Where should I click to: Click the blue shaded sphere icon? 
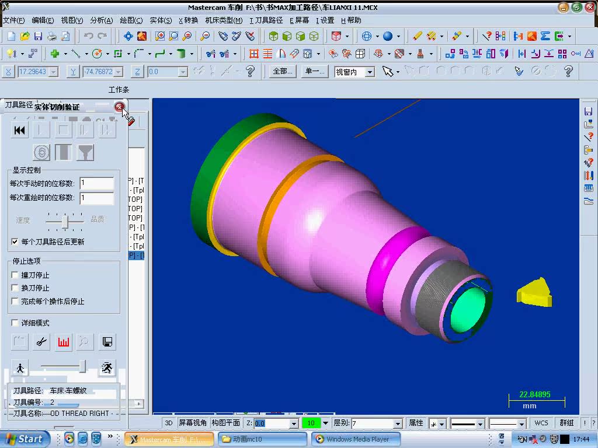pos(388,36)
